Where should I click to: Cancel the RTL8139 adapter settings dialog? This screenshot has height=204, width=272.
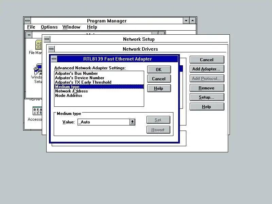(159, 79)
